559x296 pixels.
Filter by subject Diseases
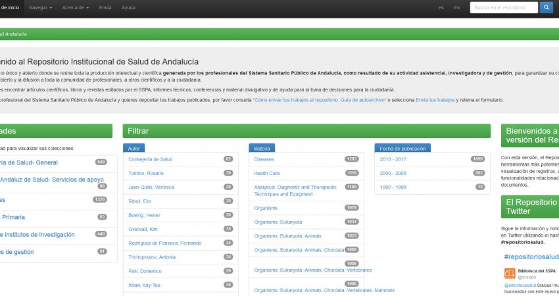tap(264, 159)
